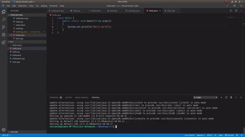Click errors and warnings status indicator
Image resolution: width=245 pixels, height=137 pixels.
click(x=6, y=135)
